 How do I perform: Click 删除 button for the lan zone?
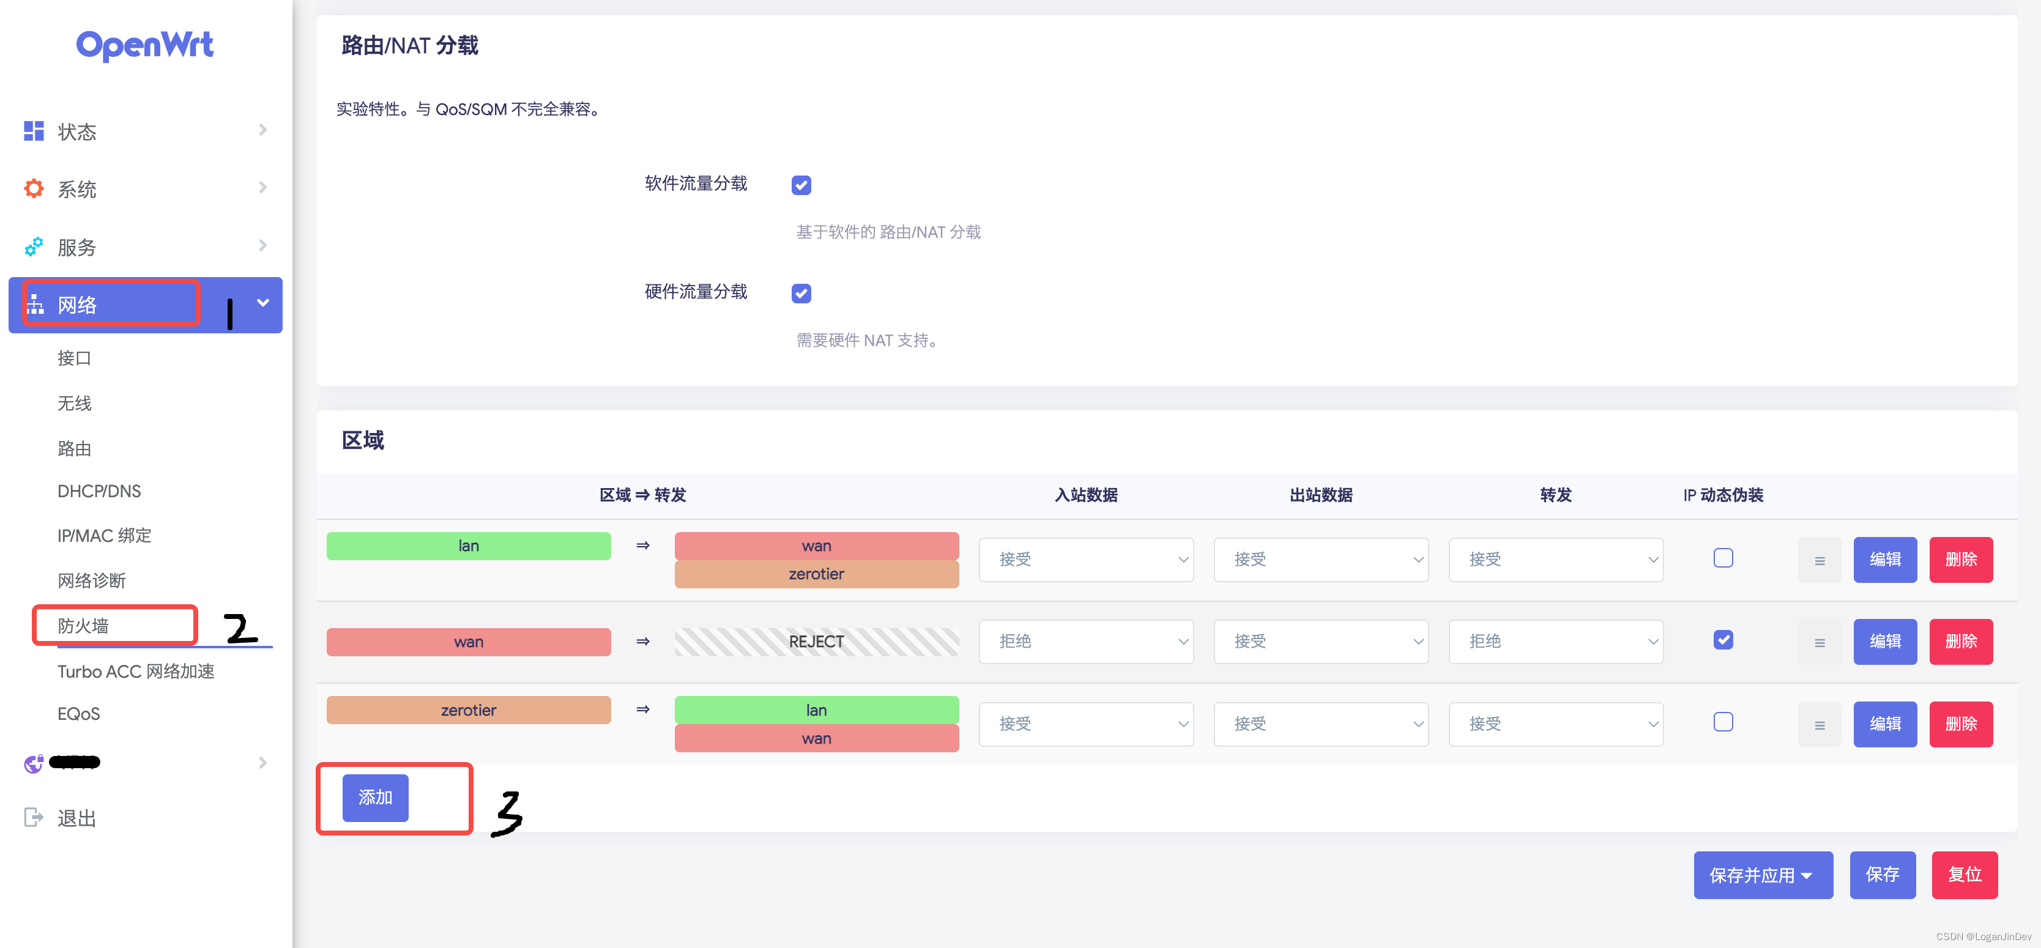(x=1961, y=560)
